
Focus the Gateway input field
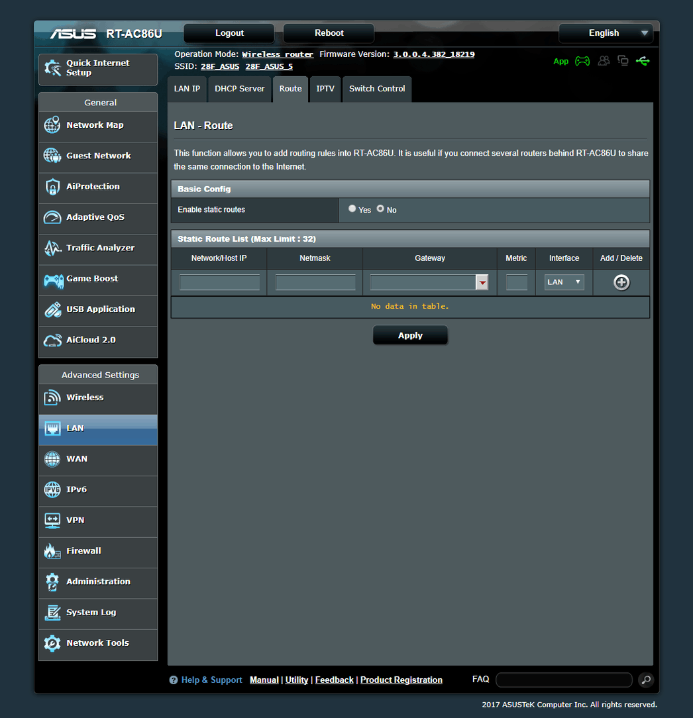tap(423, 282)
